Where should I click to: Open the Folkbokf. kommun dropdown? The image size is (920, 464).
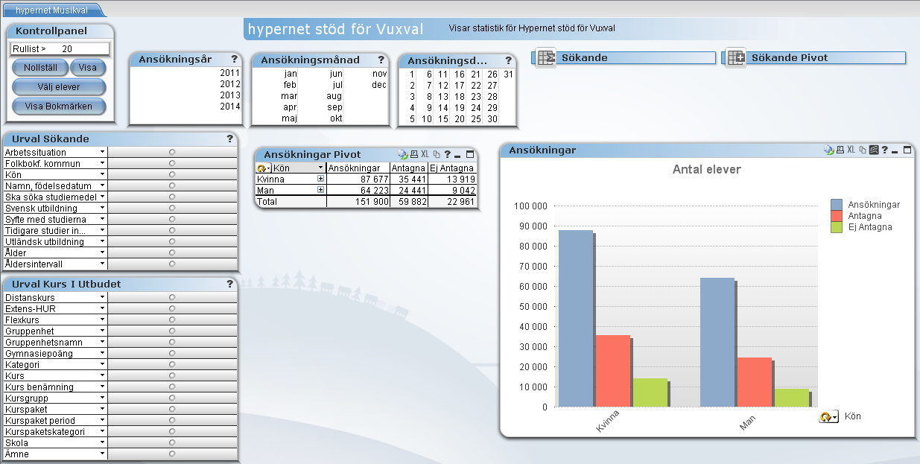102,163
